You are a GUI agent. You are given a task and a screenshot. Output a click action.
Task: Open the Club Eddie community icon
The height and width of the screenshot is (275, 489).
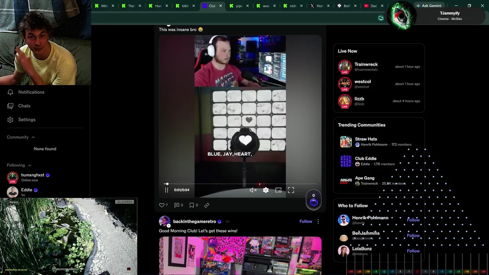[x=346, y=161]
